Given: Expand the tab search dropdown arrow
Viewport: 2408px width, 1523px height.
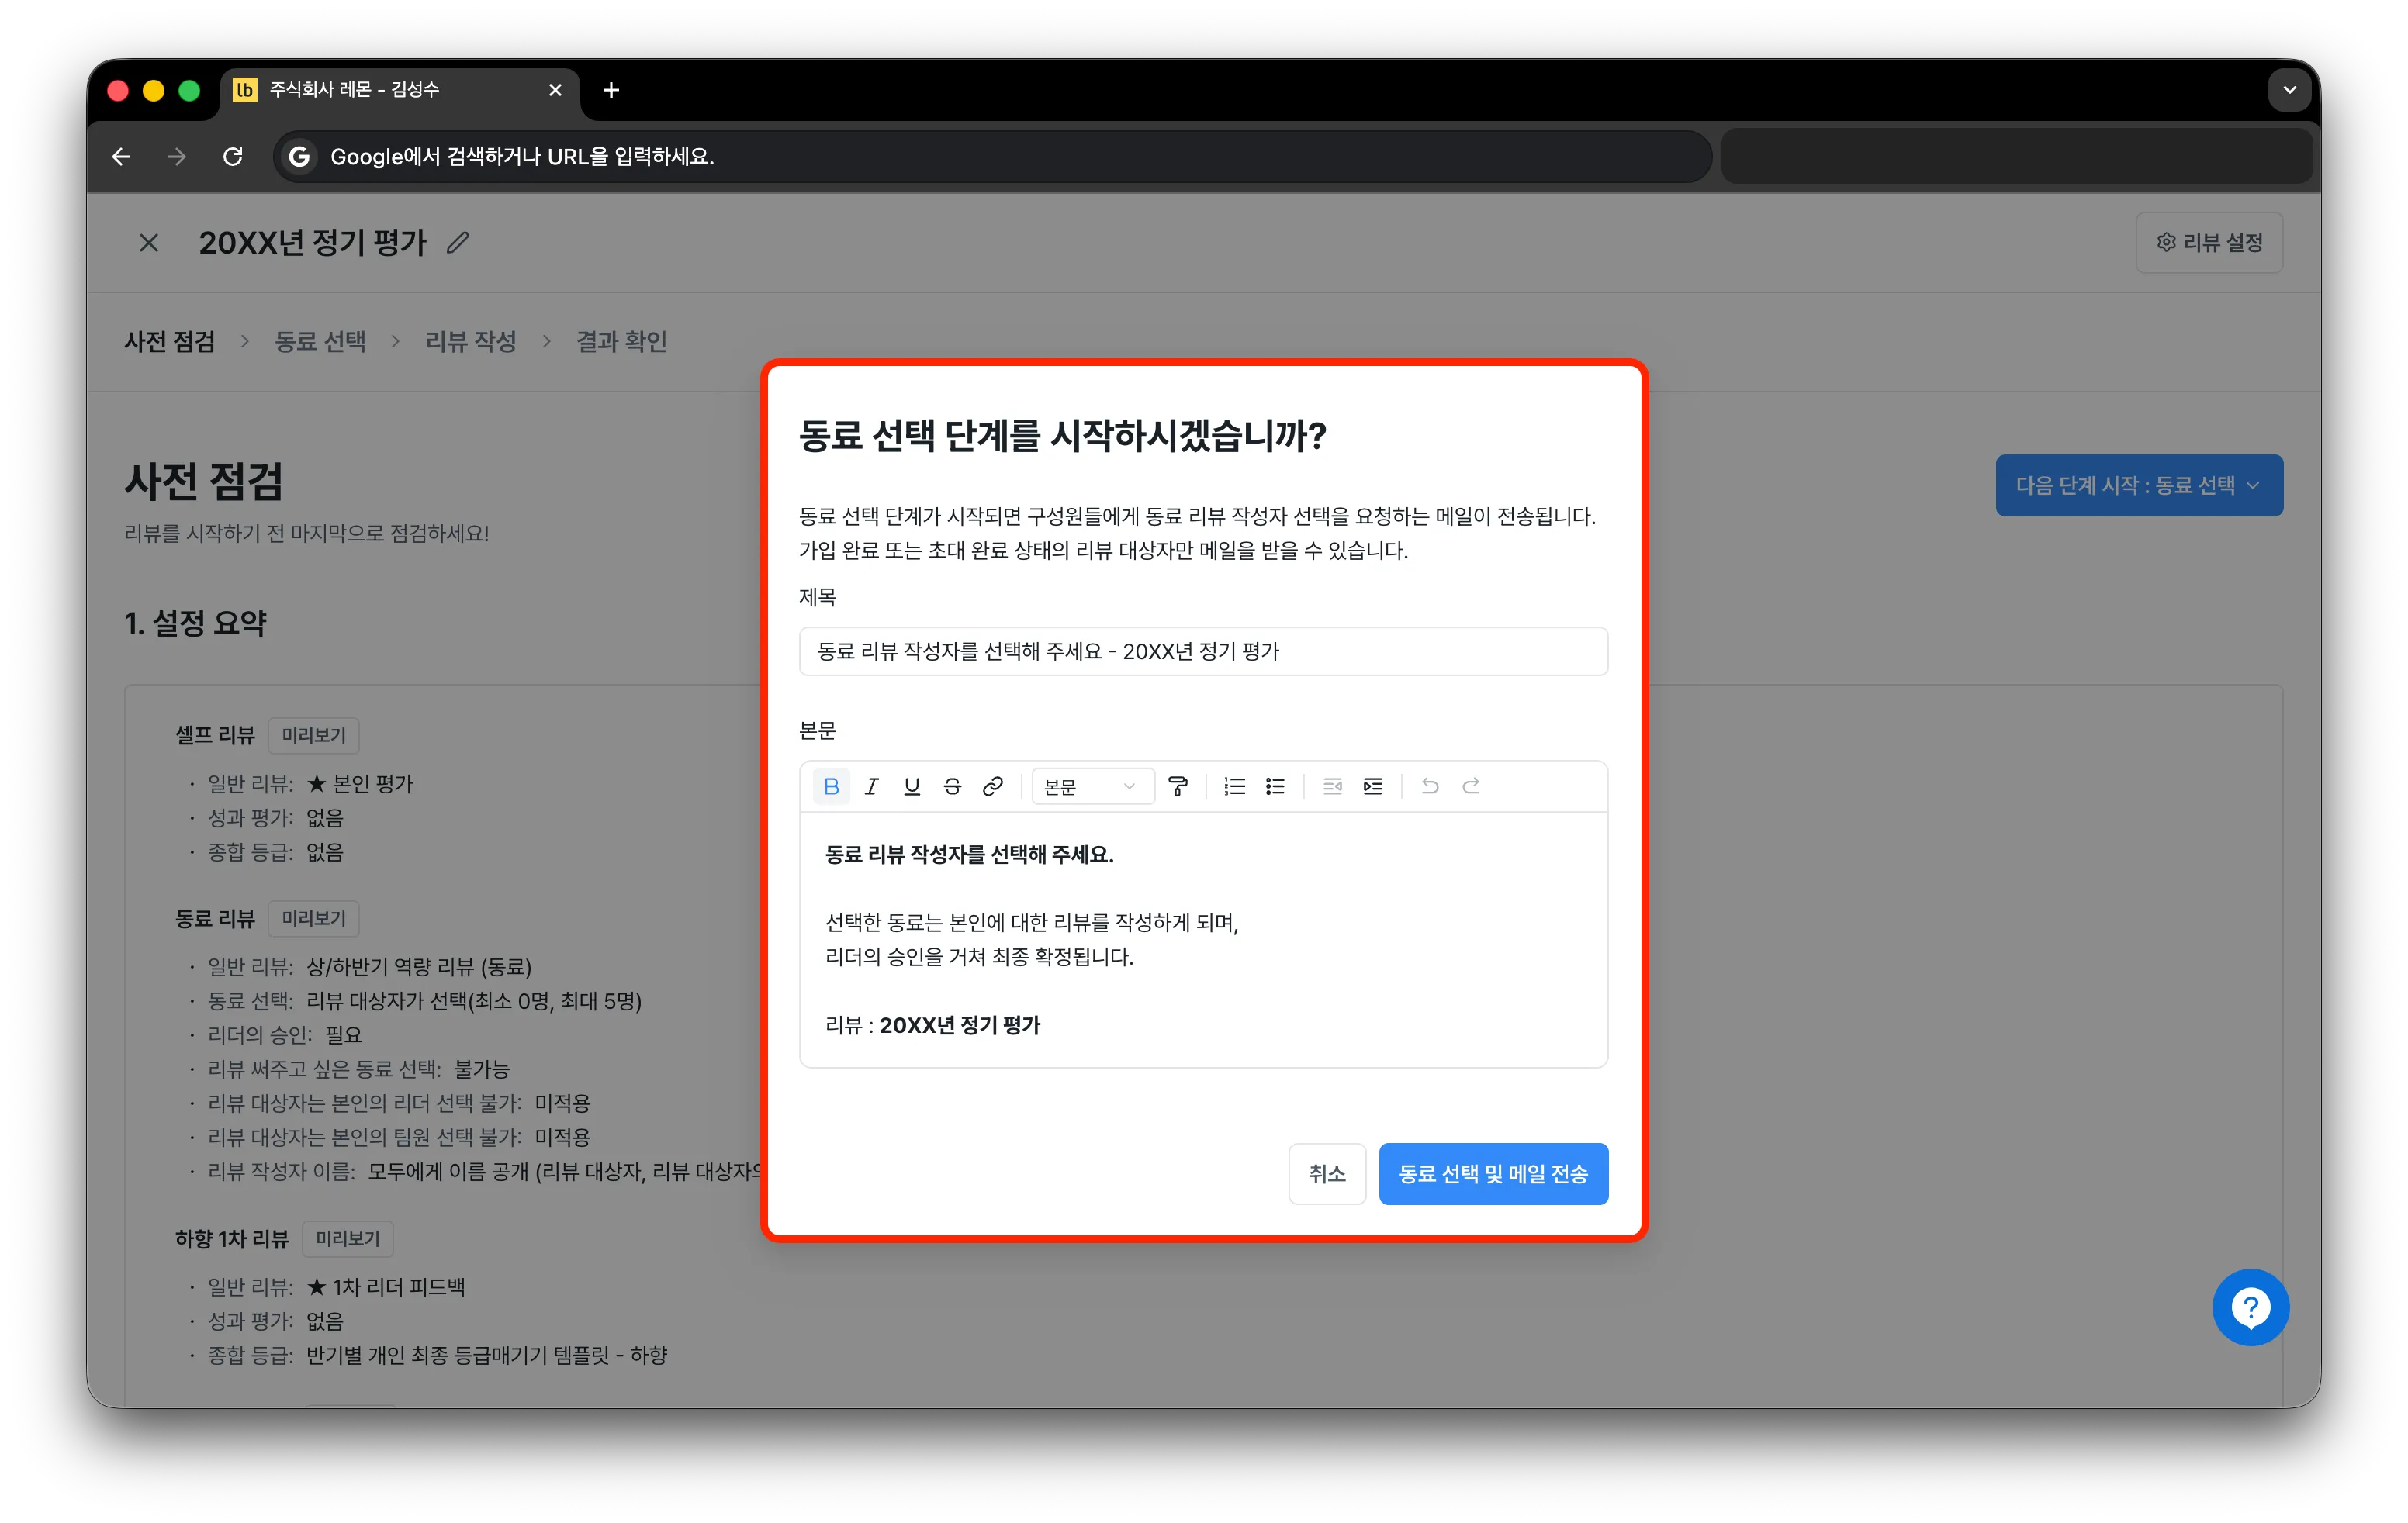Looking at the screenshot, I should pyautogui.click(x=2289, y=90).
